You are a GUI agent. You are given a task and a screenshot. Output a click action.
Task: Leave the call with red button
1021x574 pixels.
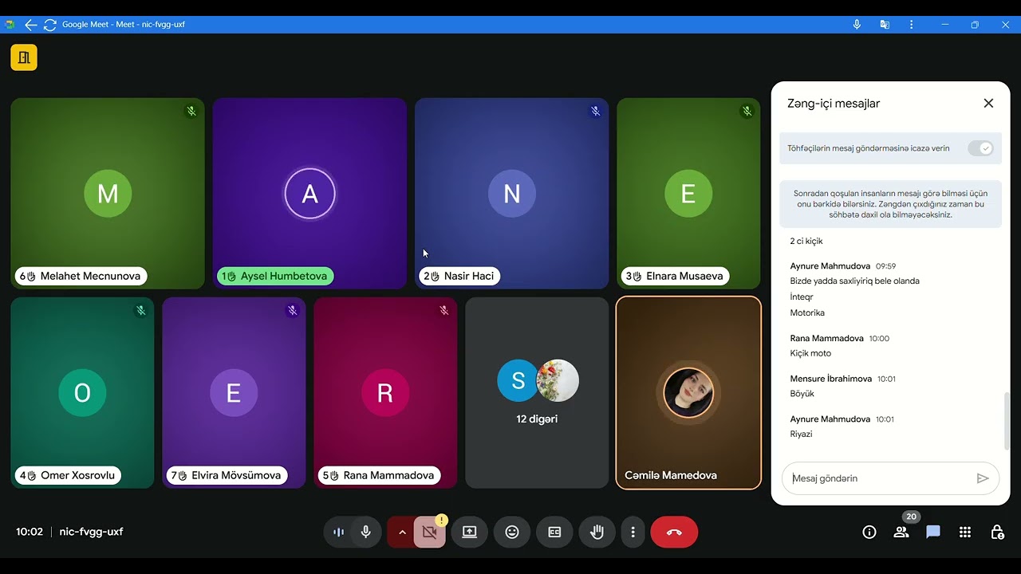(674, 532)
